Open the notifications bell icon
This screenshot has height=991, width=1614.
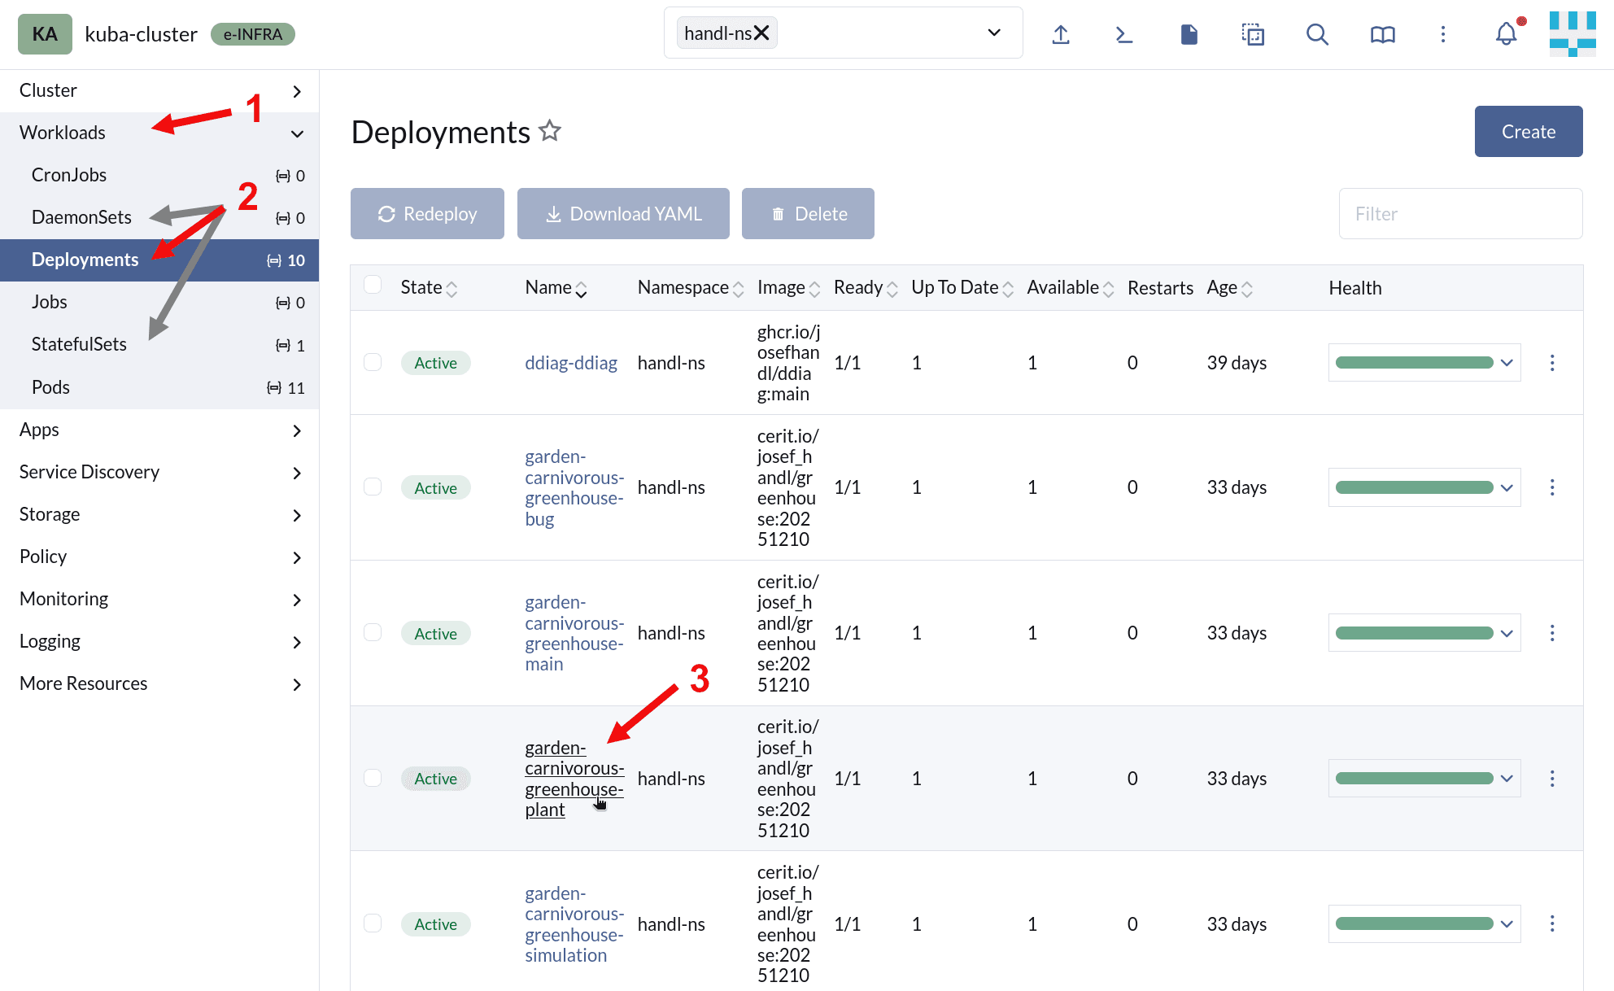(x=1506, y=34)
